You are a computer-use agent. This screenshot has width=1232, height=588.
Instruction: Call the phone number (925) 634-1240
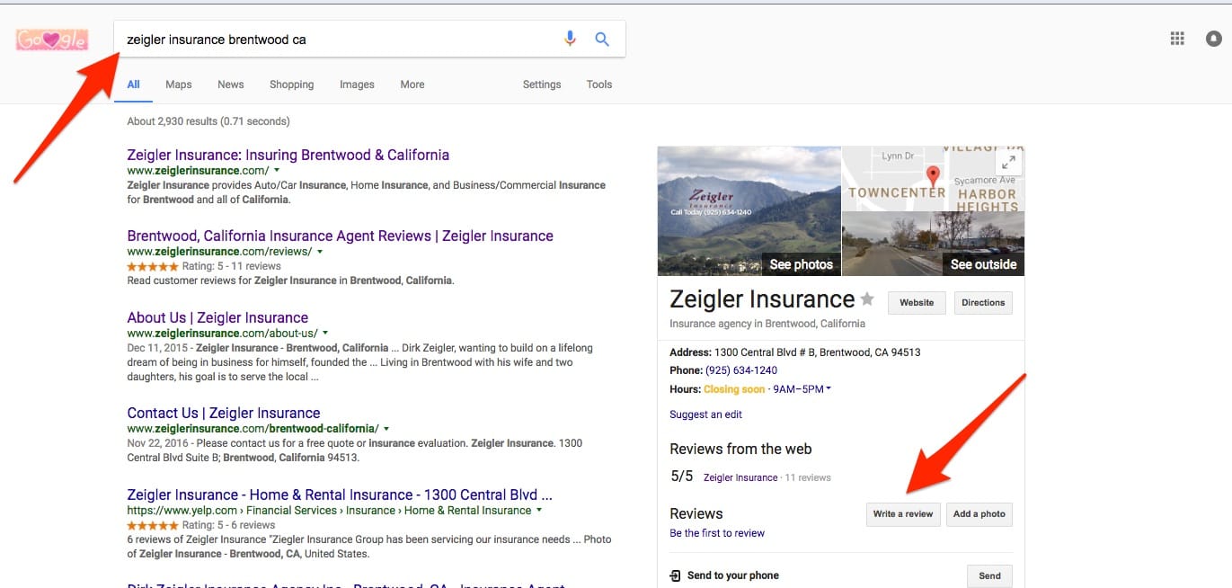point(741,370)
